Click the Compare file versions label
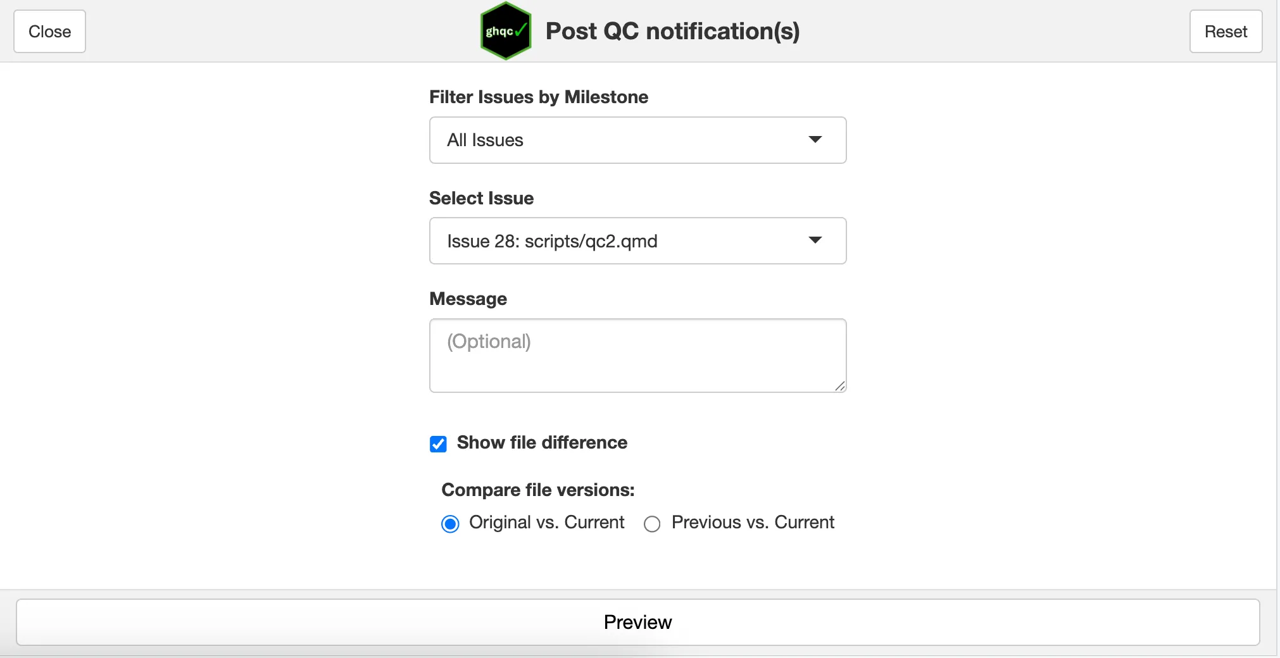This screenshot has width=1280, height=658. pos(537,489)
